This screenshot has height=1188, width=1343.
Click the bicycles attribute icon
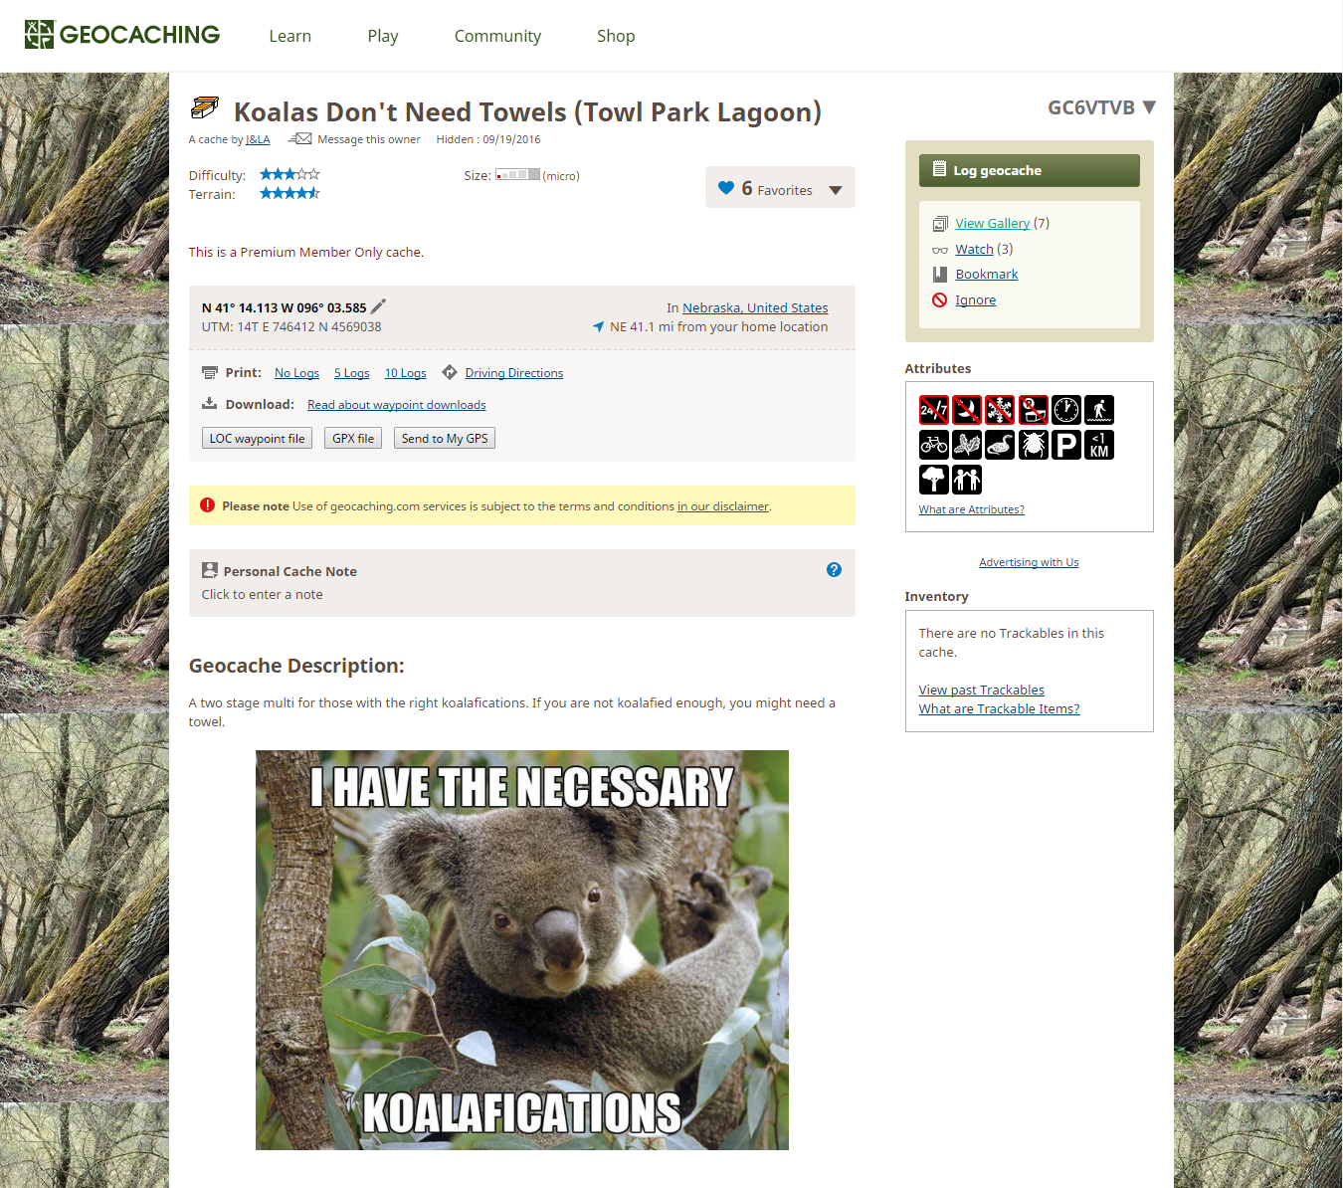[x=933, y=445]
